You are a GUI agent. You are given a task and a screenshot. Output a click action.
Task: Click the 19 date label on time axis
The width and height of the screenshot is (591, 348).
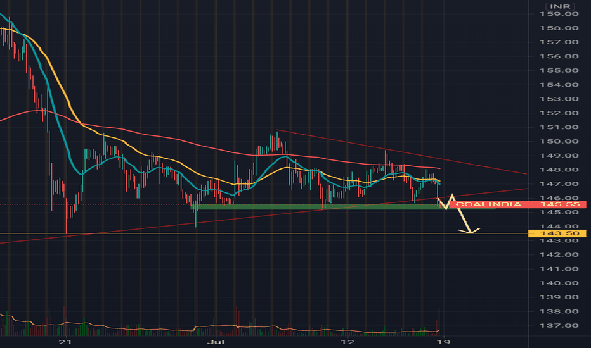[x=444, y=342]
